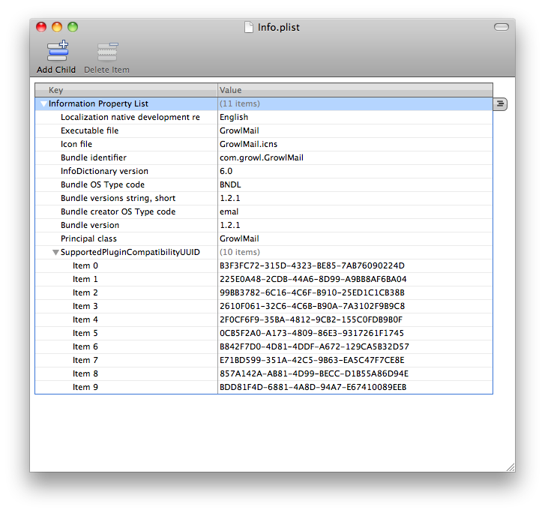Click the Delete Item toolbar icon

click(107, 52)
